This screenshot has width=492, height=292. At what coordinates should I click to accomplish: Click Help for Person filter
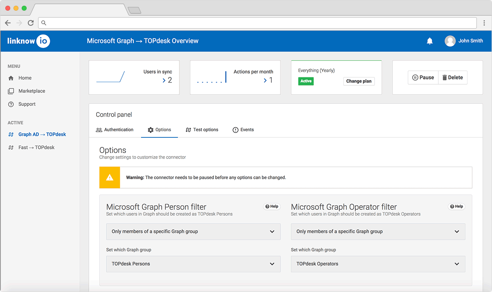272,207
